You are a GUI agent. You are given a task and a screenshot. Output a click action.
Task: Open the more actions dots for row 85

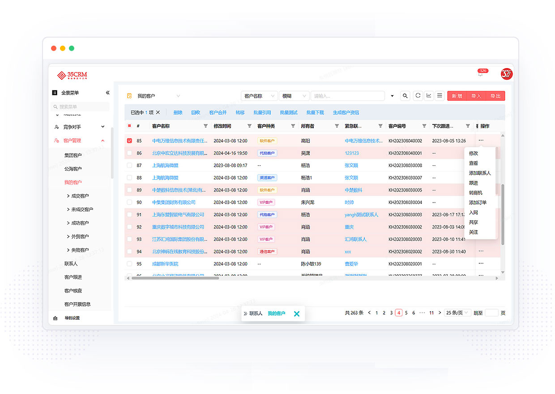click(x=481, y=141)
